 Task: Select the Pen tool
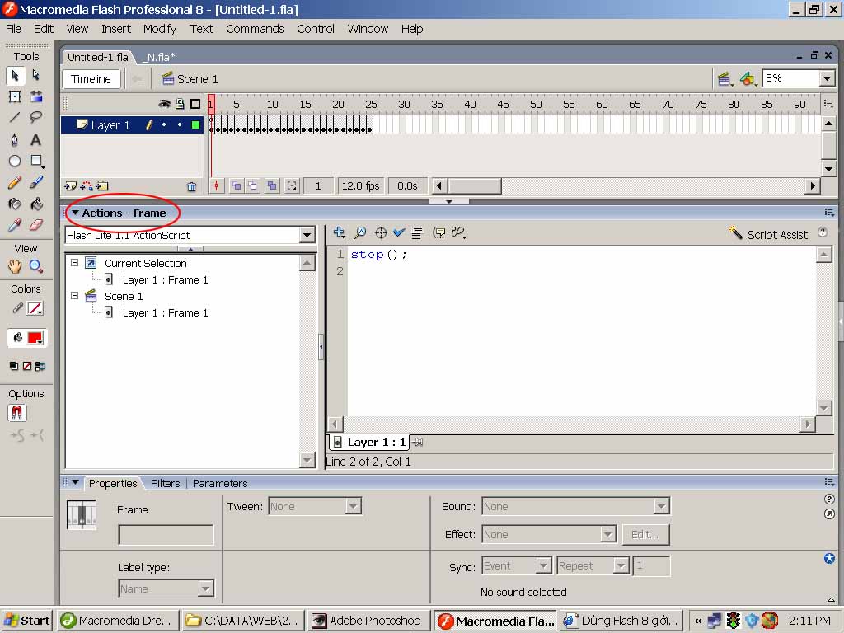pos(15,140)
